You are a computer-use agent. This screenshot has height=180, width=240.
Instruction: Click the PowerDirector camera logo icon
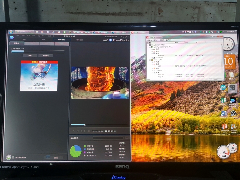(12, 37)
